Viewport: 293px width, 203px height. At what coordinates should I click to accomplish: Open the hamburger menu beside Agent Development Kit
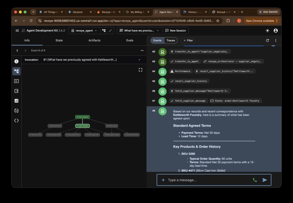(x=17, y=31)
